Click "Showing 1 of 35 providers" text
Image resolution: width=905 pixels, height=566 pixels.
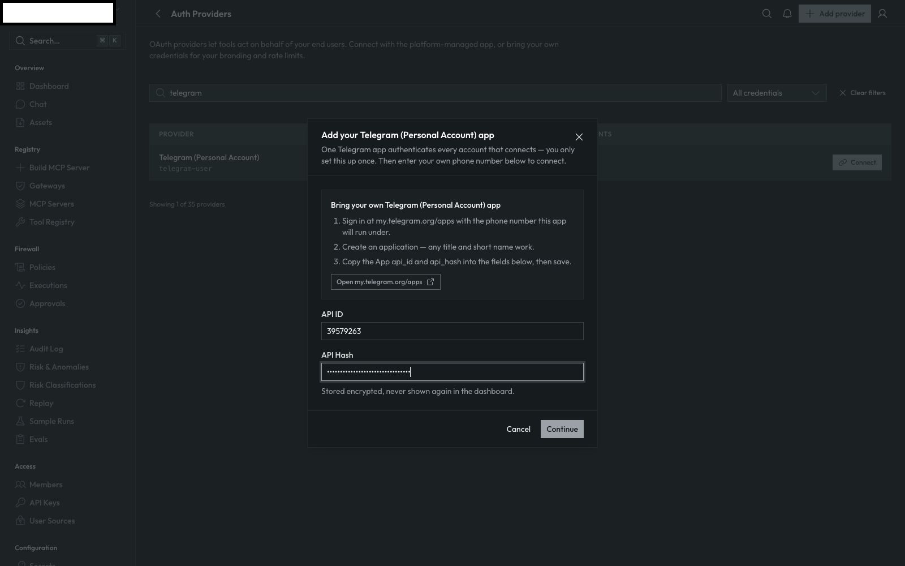[187, 204]
